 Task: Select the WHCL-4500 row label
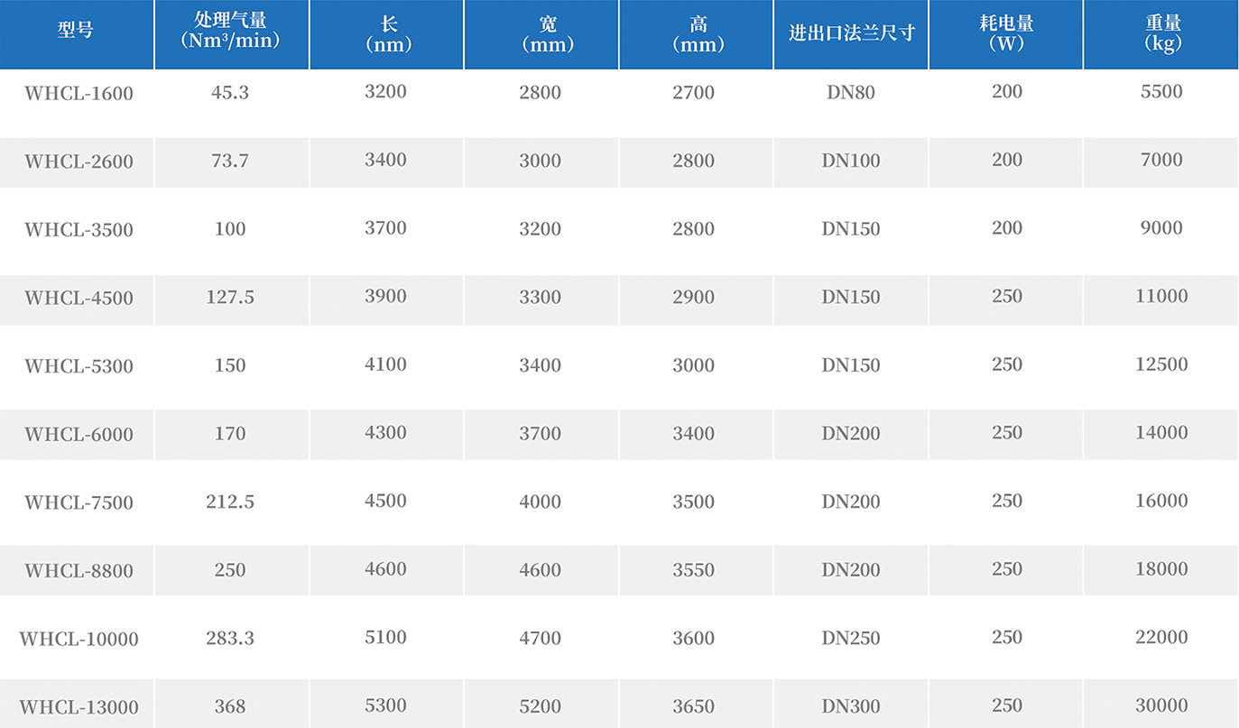point(79,299)
